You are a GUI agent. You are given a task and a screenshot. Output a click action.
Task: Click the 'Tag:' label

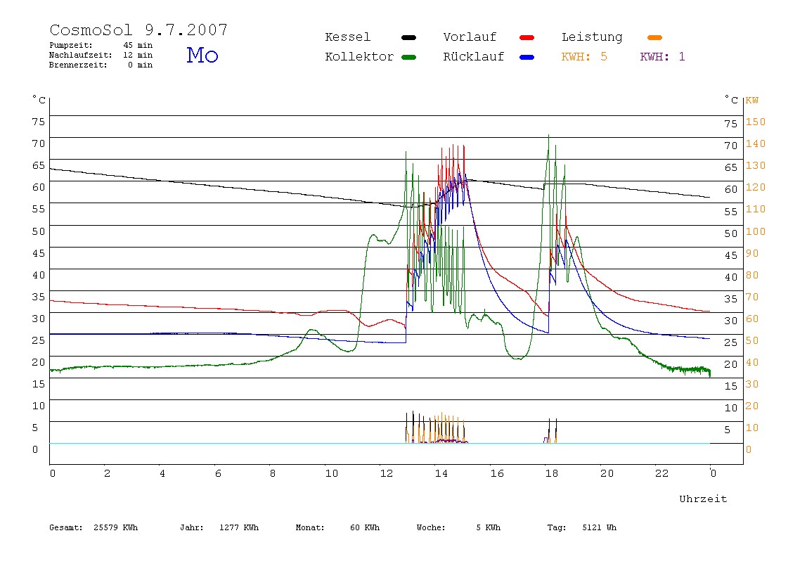pos(556,527)
